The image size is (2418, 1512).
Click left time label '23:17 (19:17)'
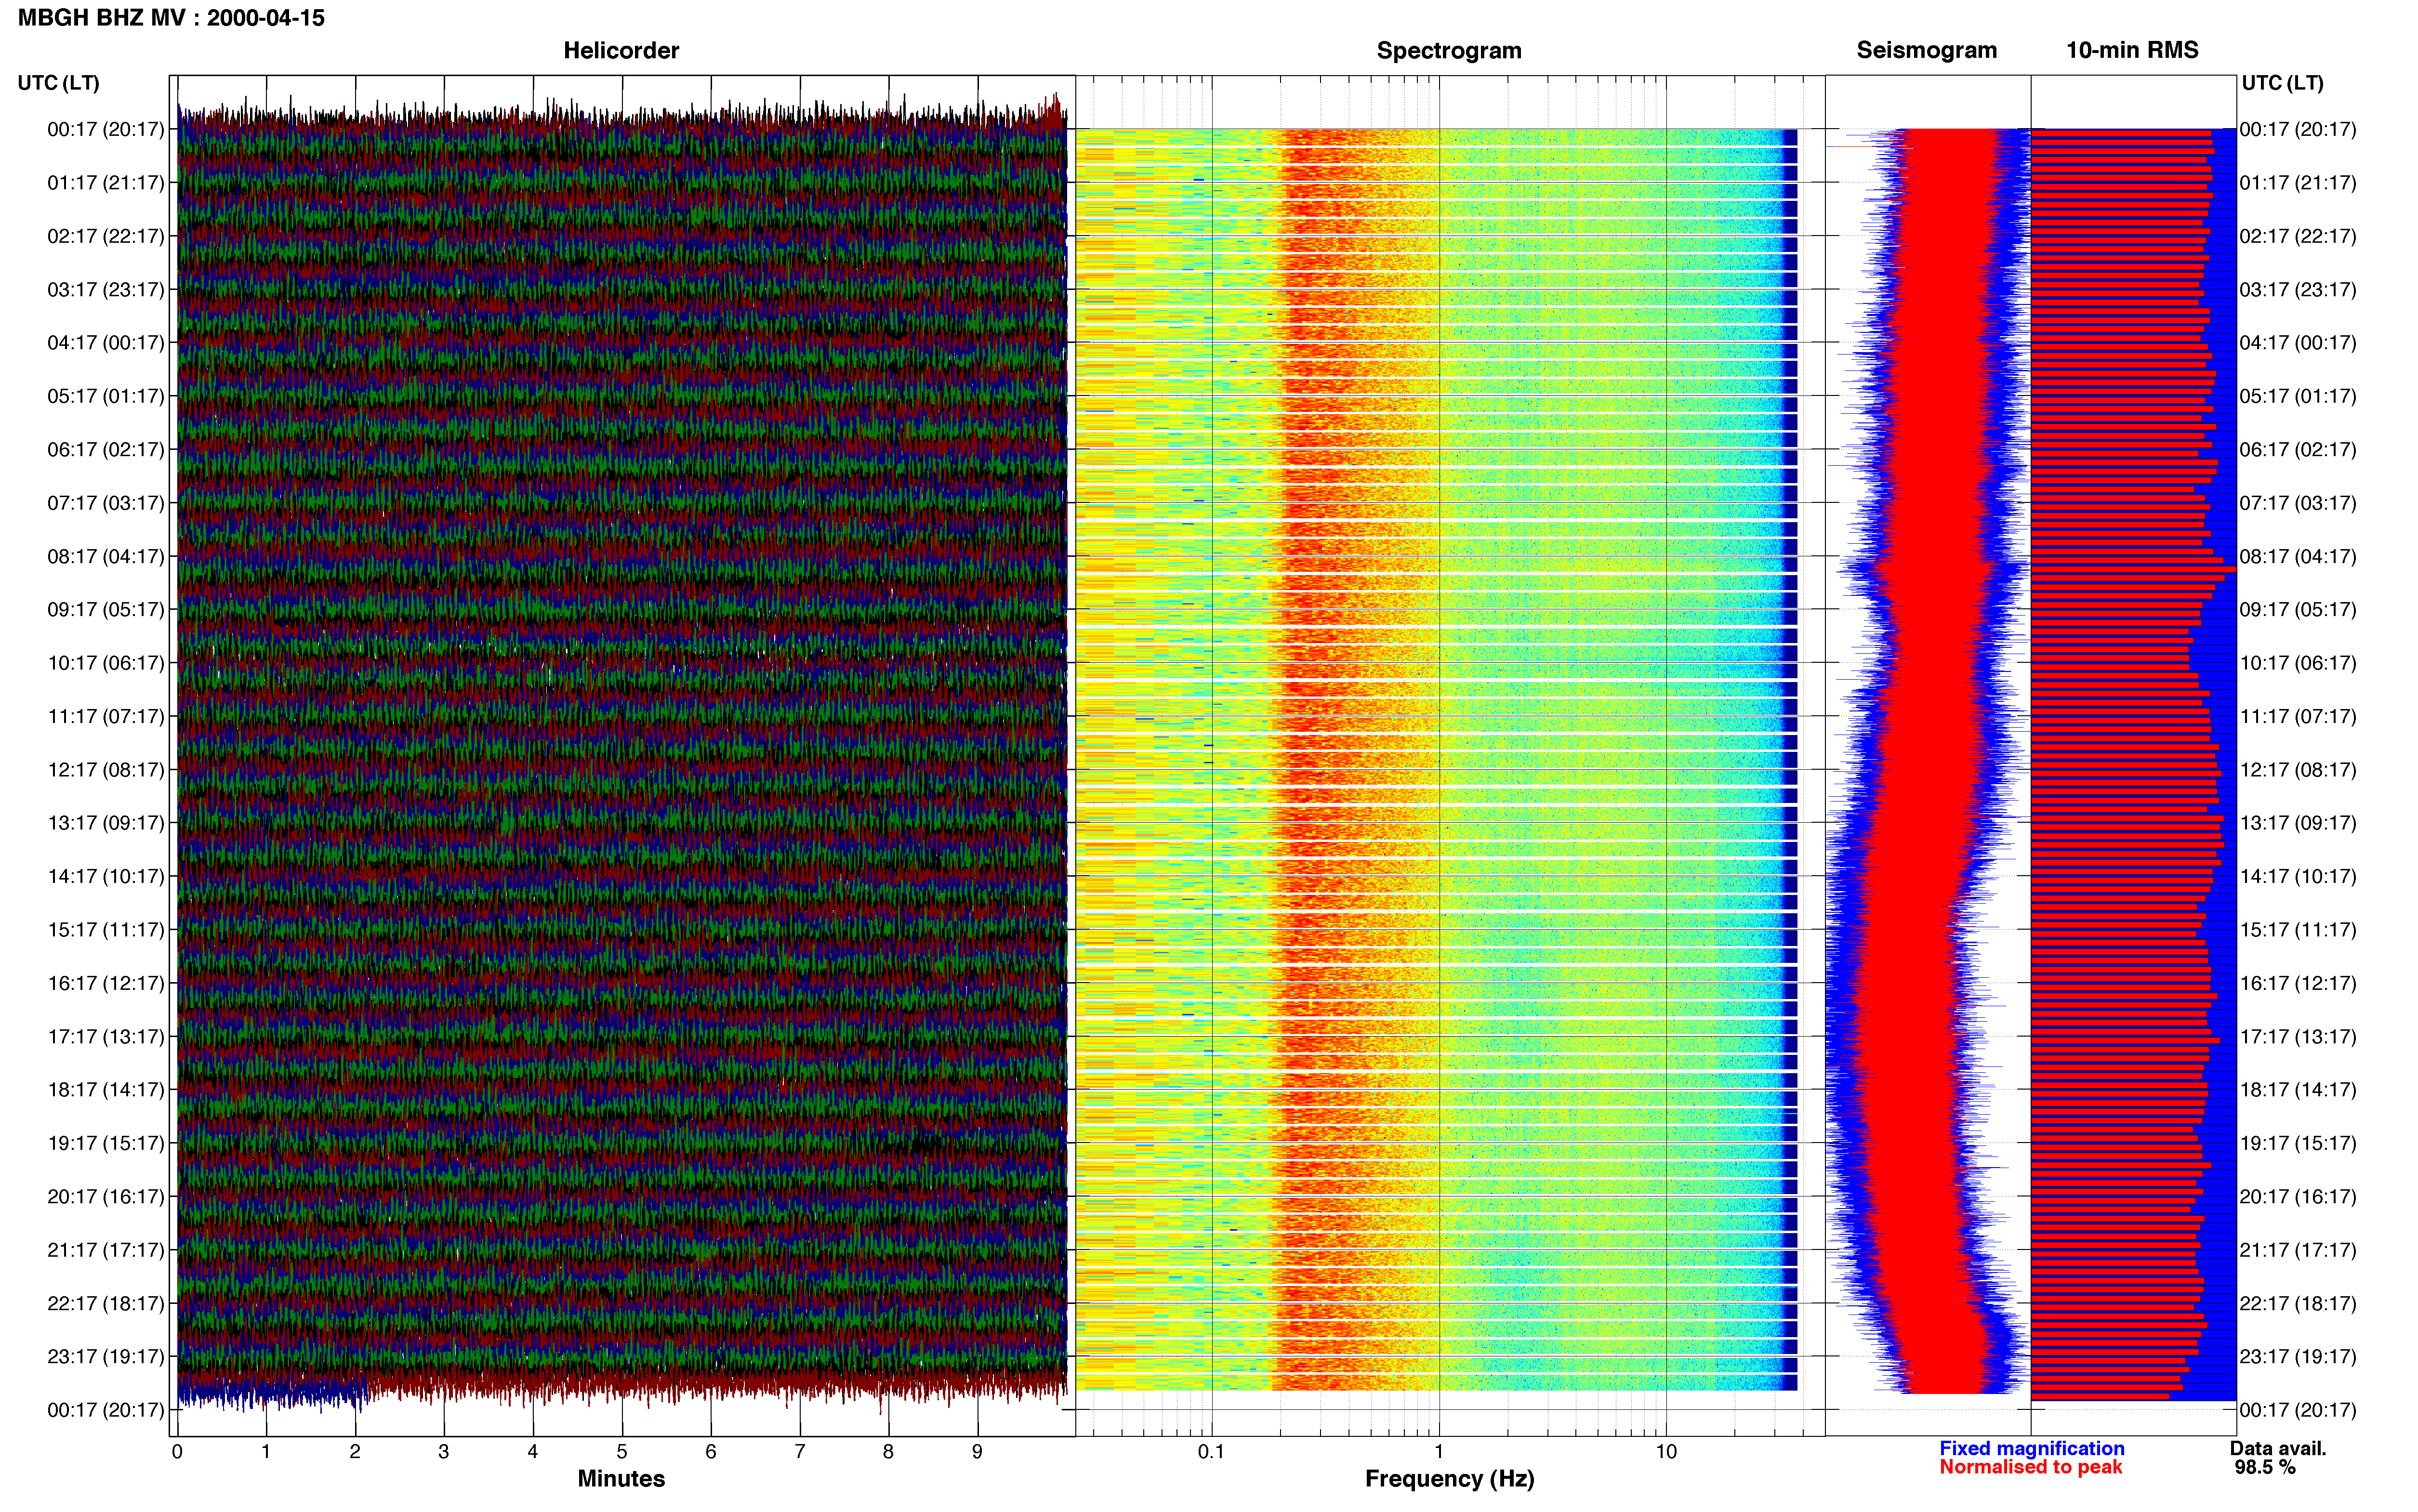106,1356
